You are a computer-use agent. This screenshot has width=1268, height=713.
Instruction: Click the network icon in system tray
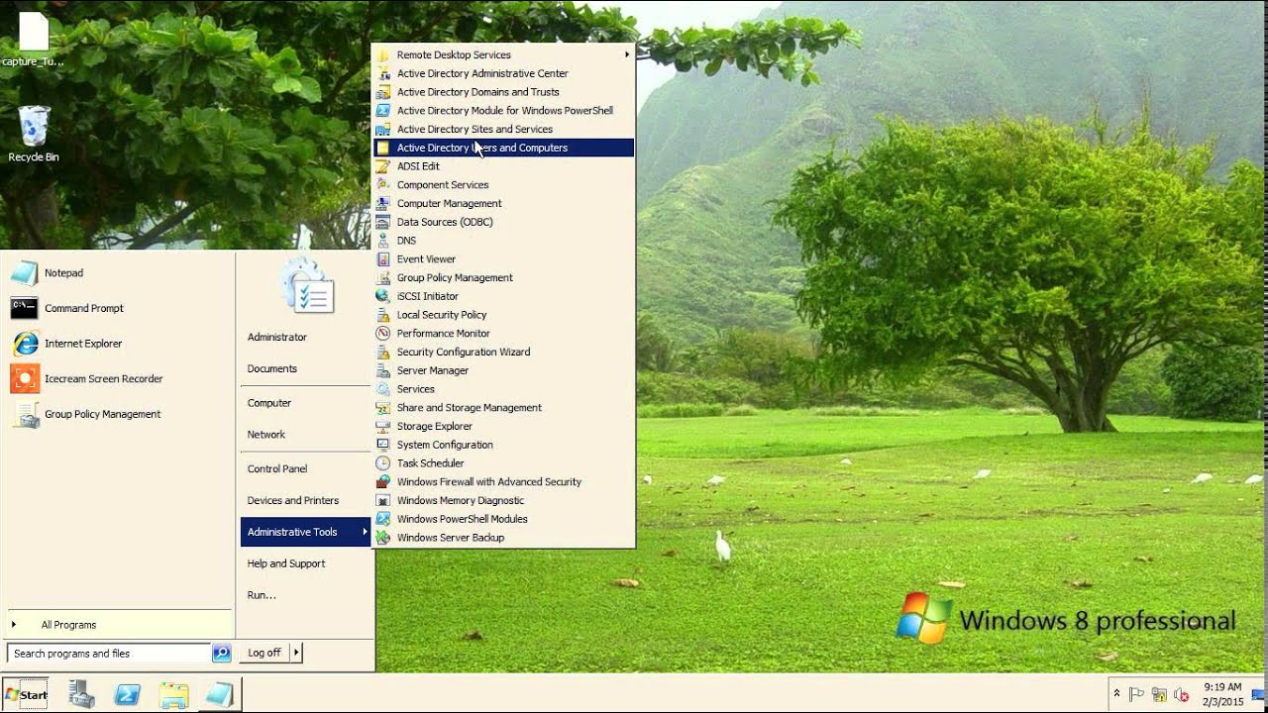click(x=1159, y=694)
